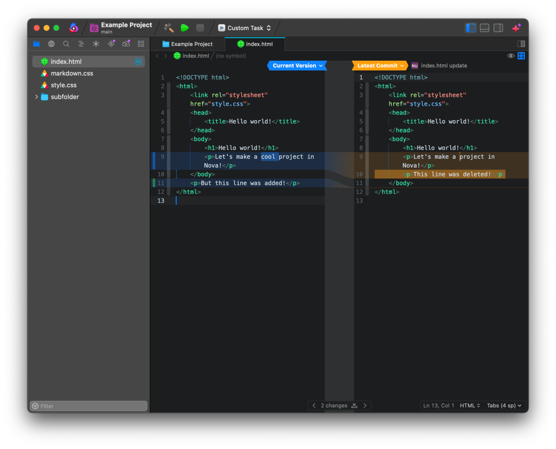This screenshot has height=449, width=556.
Task: Toggle the left sidebar panel
Action: [x=471, y=28]
